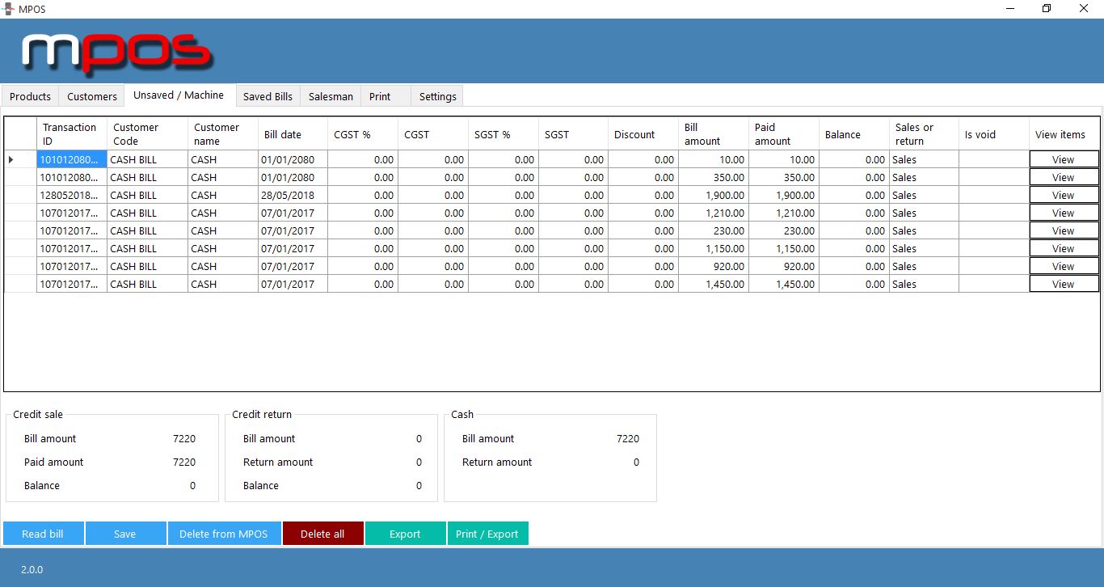This screenshot has height=587, width=1104.
Task: Click the Print / Export button
Action: click(487, 534)
